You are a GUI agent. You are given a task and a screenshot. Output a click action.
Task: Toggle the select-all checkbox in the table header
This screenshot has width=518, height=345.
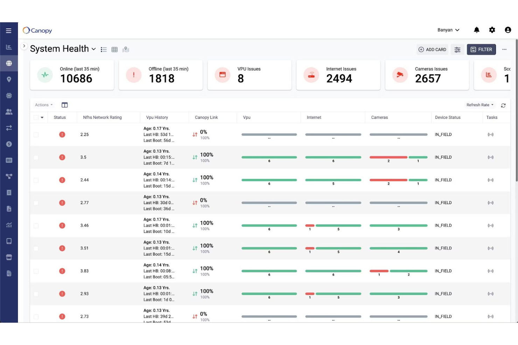(x=36, y=117)
